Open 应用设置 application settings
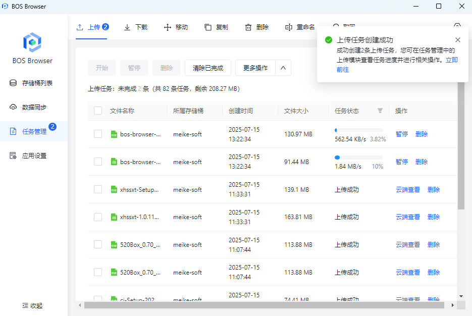 (33, 156)
